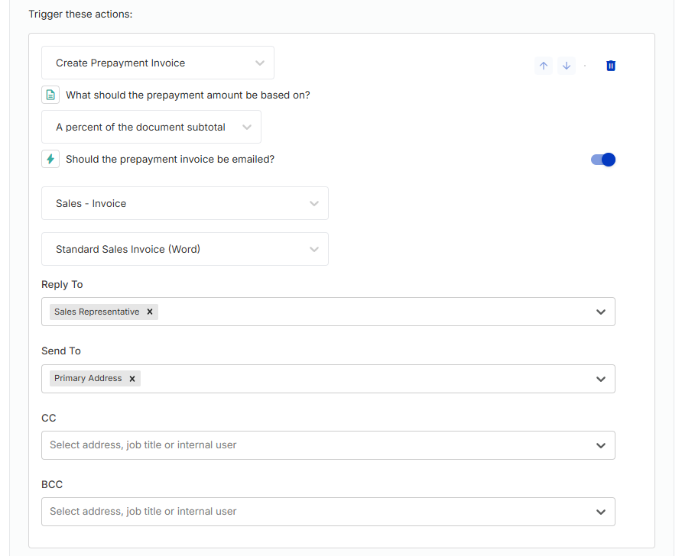682x556 pixels.
Task: Expand Reply To field chevron
Action: [x=601, y=312]
